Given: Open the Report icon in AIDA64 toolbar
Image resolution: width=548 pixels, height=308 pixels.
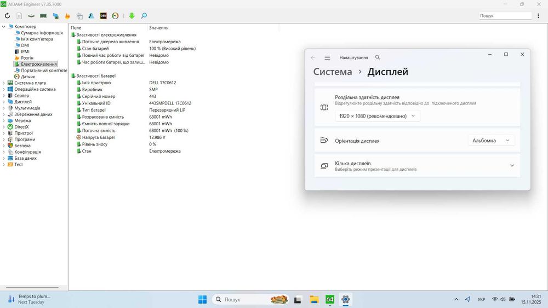Looking at the screenshot, I should (x=19, y=16).
